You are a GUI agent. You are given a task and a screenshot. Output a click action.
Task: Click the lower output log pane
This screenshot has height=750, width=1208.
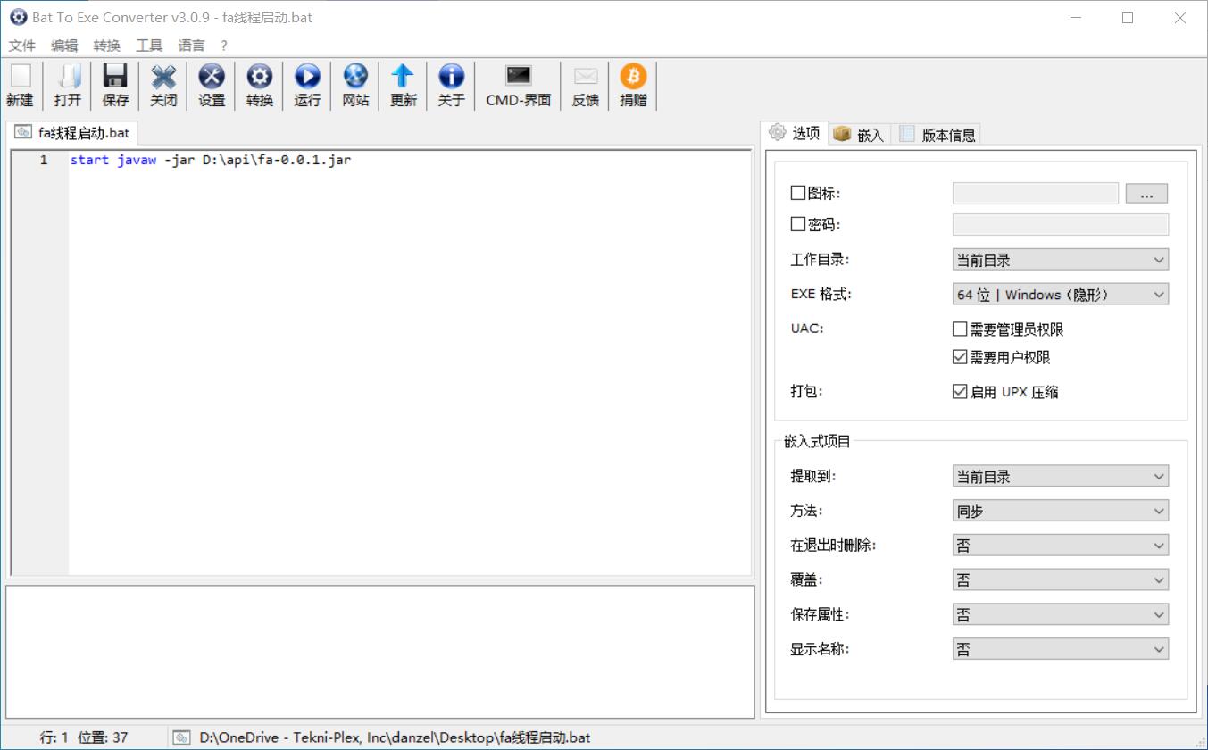click(380, 651)
